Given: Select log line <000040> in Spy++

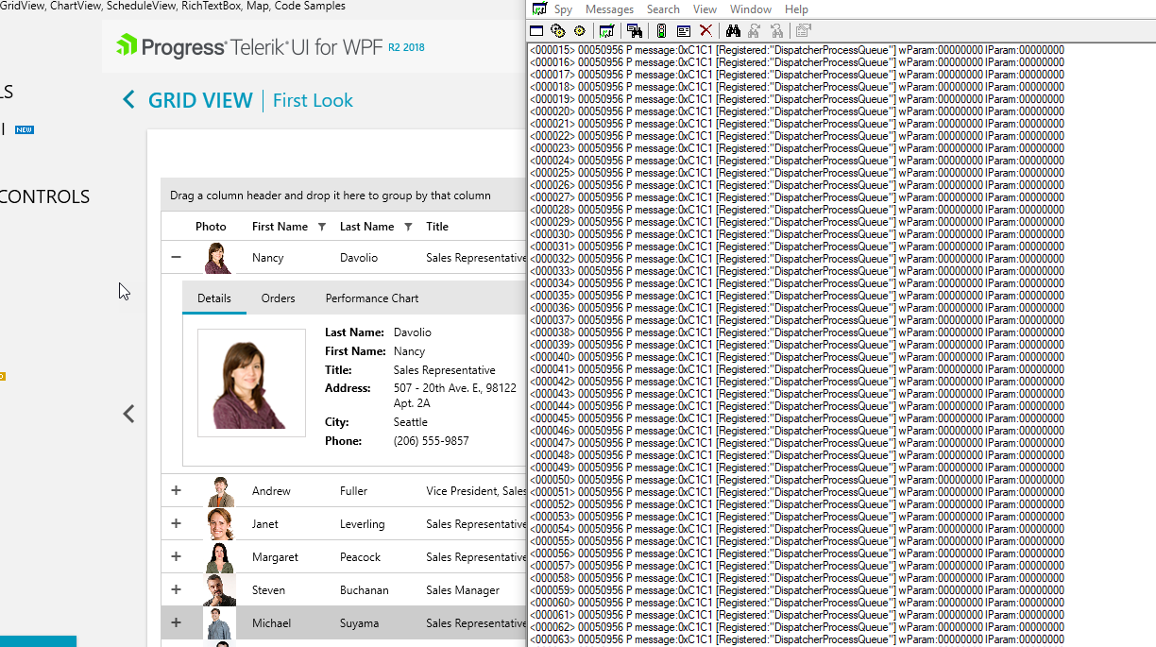Looking at the screenshot, I should [797, 357].
